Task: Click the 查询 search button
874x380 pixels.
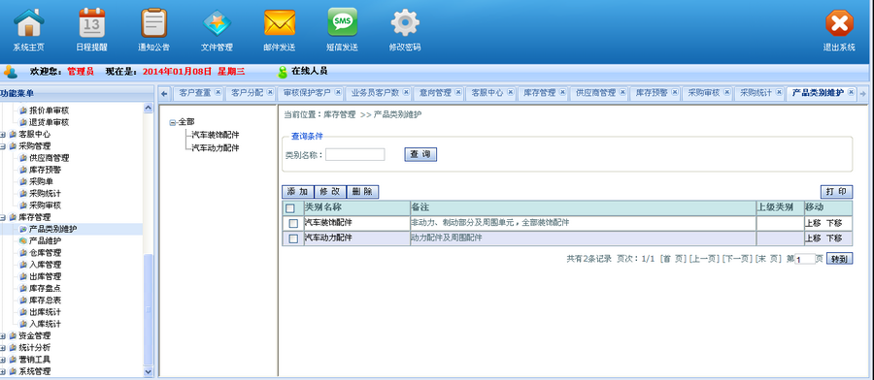Action: [420, 155]
